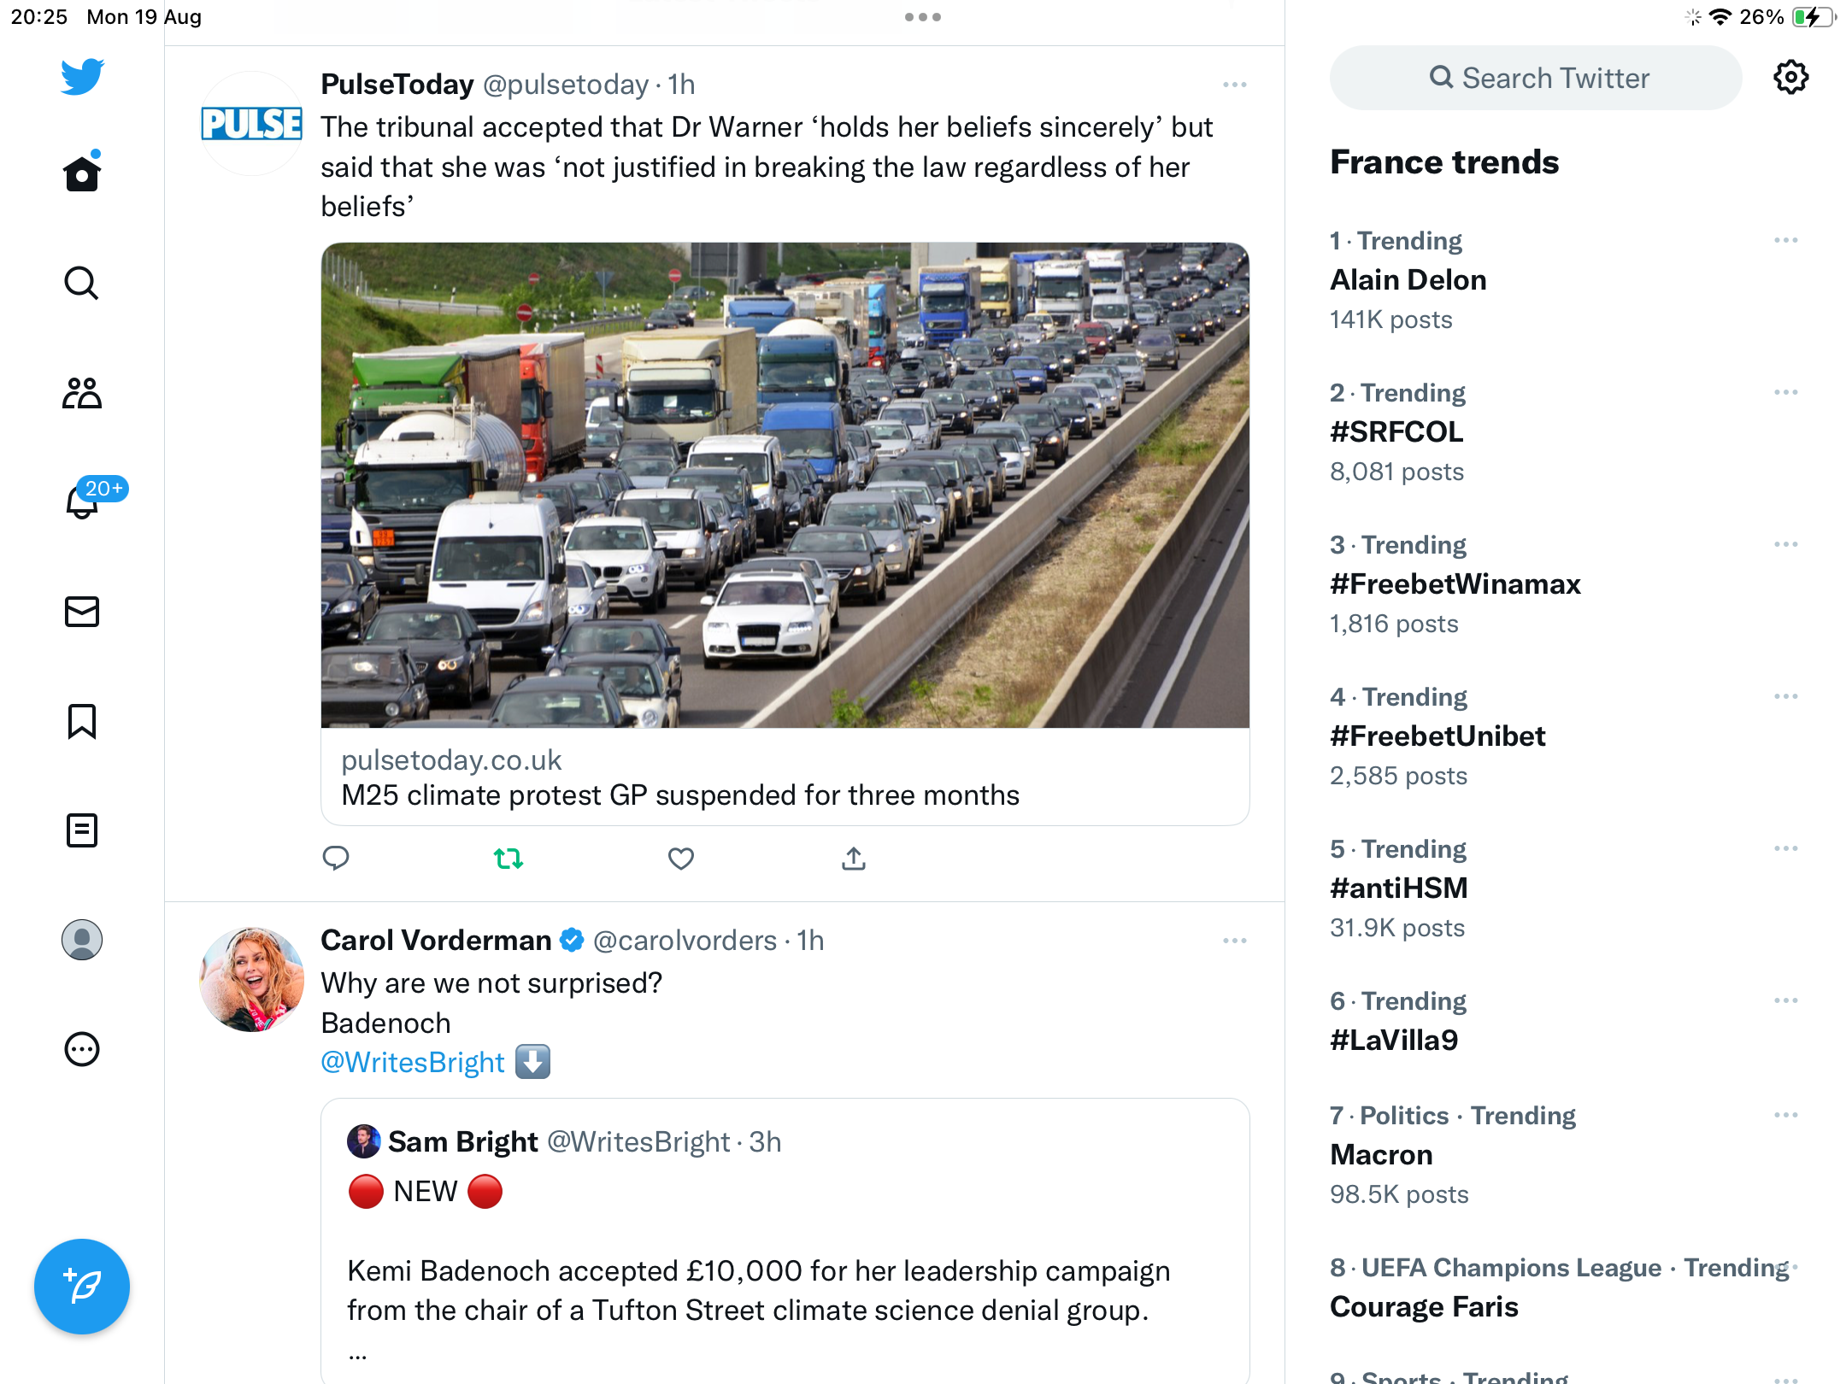Toggle like on the PulseToday tweet

click(681, 859)
